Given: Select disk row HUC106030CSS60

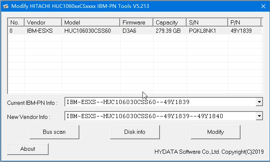Looking at the screenshot, I should 135,31.
